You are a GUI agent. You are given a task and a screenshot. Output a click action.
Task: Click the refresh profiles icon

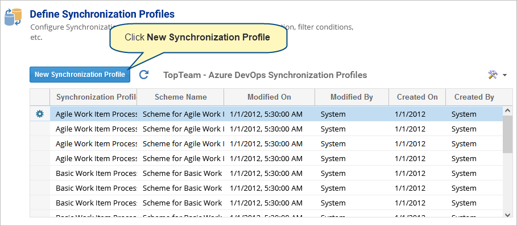tap(143, 75)
